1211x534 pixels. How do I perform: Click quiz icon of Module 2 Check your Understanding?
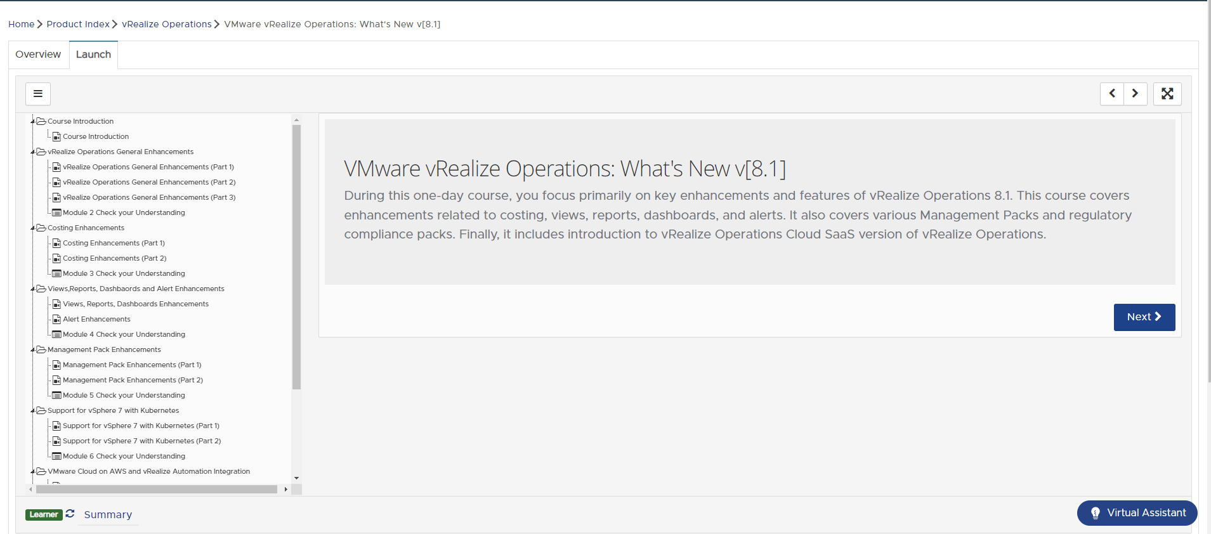pyautogui.click(x=56, y=212)
